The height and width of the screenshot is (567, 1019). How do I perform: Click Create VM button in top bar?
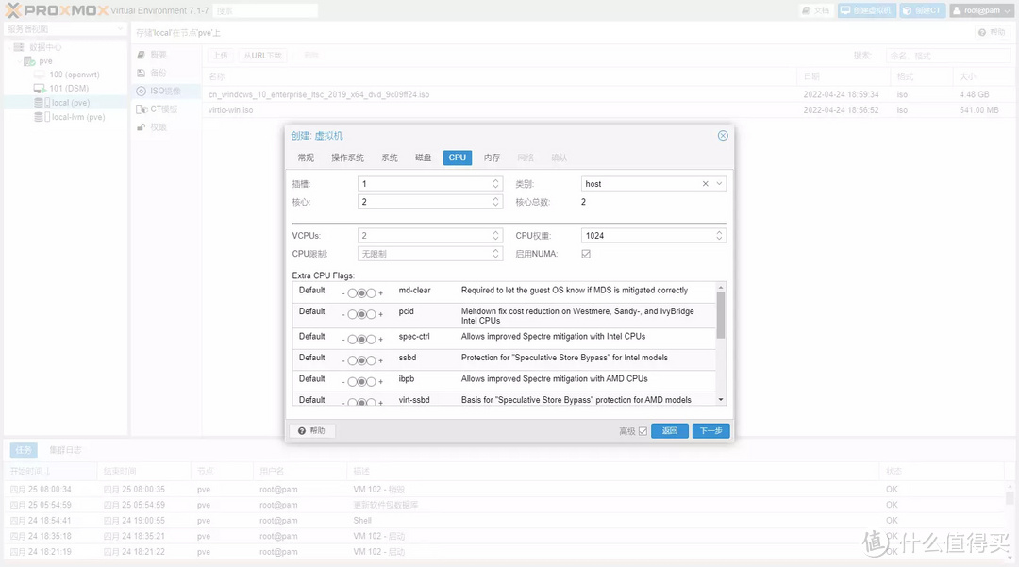[867, 10]
